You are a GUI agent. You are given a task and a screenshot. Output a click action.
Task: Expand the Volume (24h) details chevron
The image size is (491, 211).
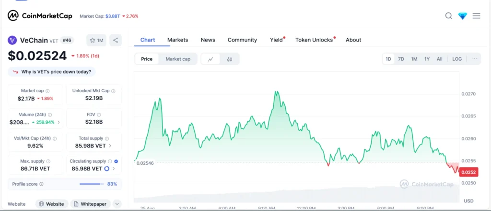click(59, 122)
